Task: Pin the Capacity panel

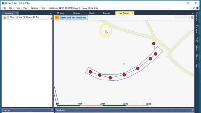Action: (x=52, y=110)
